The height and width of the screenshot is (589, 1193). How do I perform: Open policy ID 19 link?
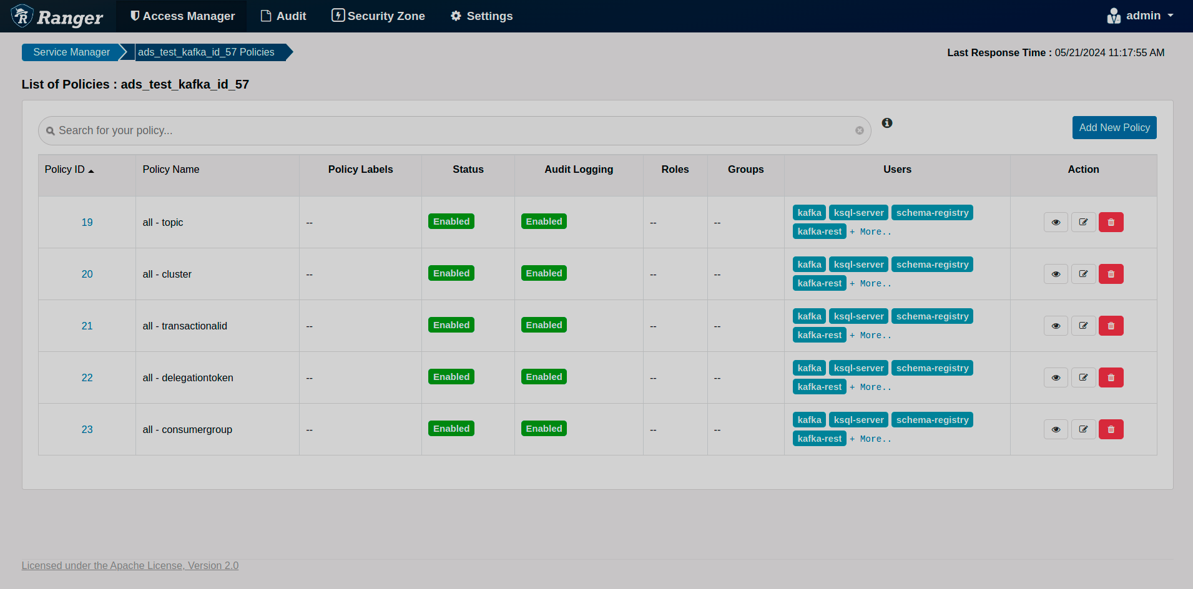87,222
